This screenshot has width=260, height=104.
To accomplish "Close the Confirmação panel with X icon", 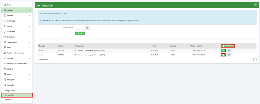I will (256, 5).
